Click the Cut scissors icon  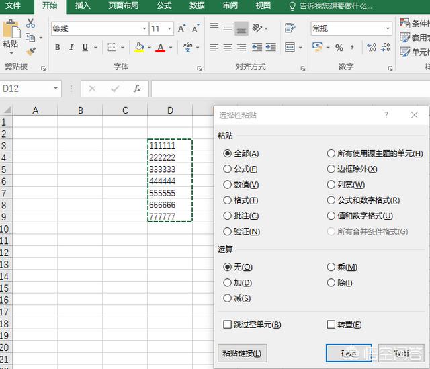pyautogui.click(x=30, y=24)
